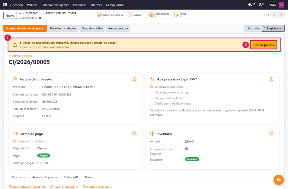Click the Devolver productos button

(63, 28)
